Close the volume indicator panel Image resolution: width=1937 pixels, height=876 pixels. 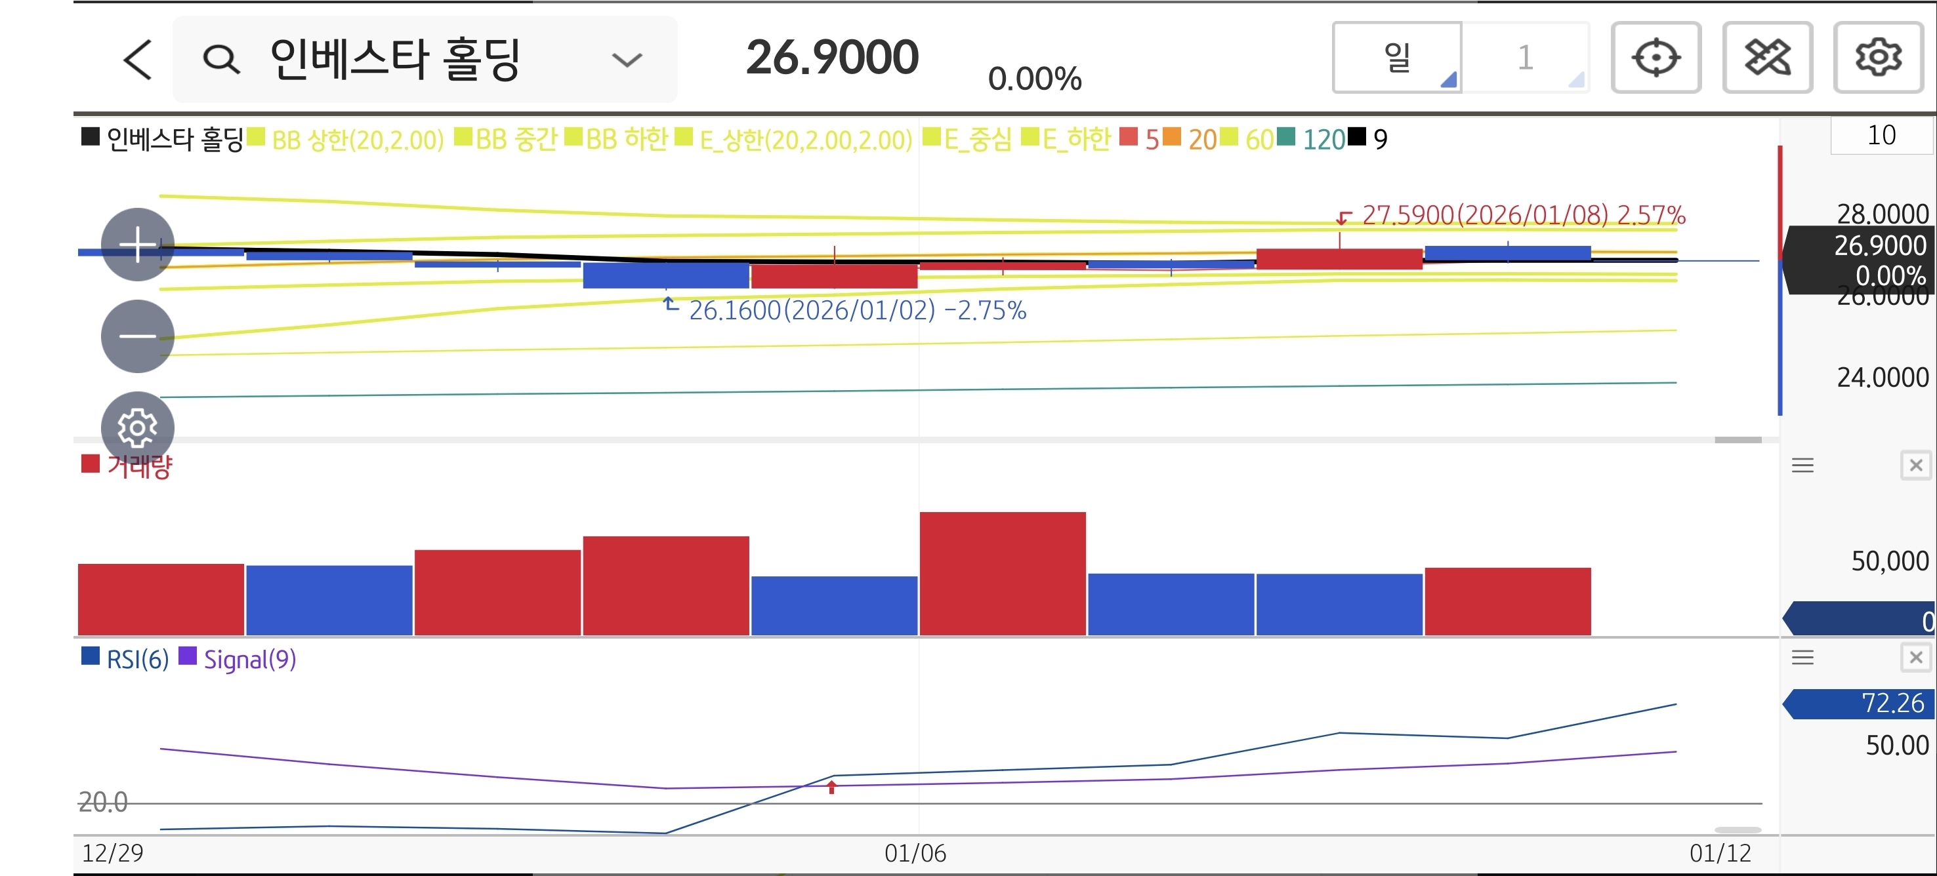pos(1915,465)
